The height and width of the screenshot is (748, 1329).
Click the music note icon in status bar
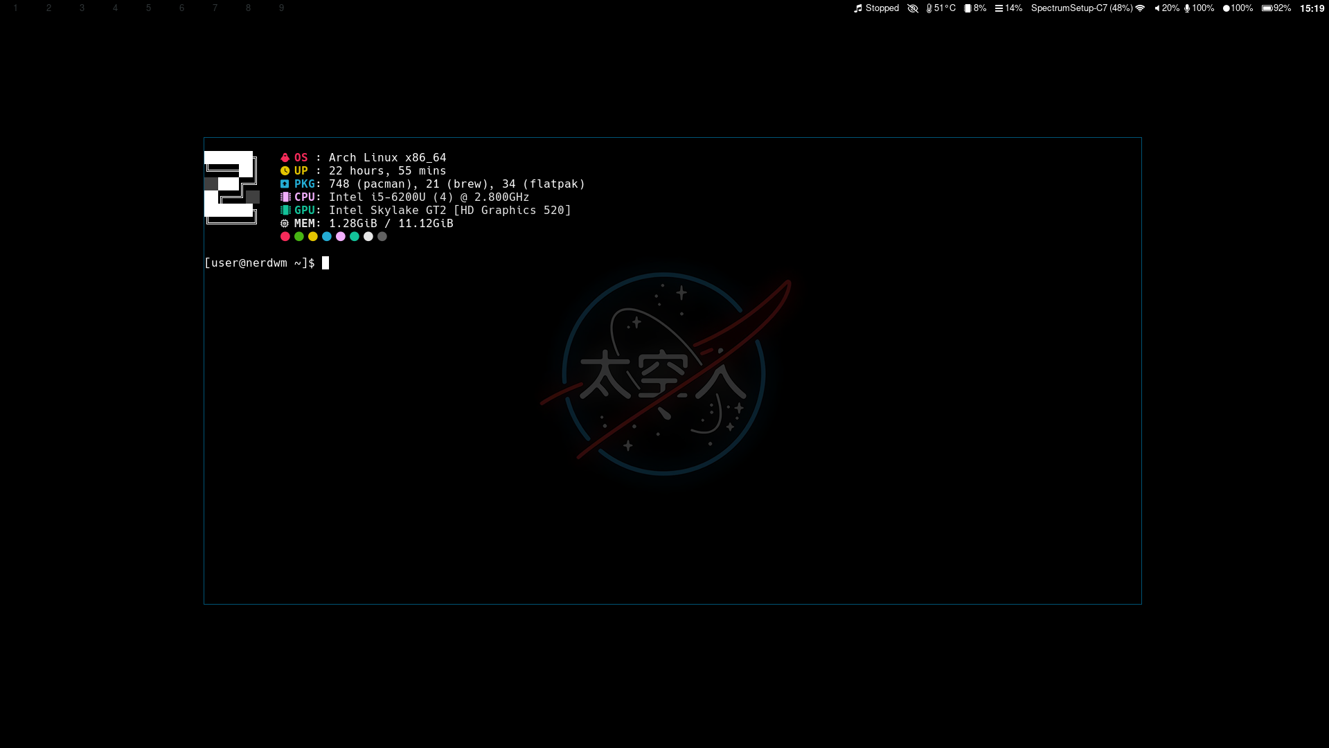(x=858, y=8)
